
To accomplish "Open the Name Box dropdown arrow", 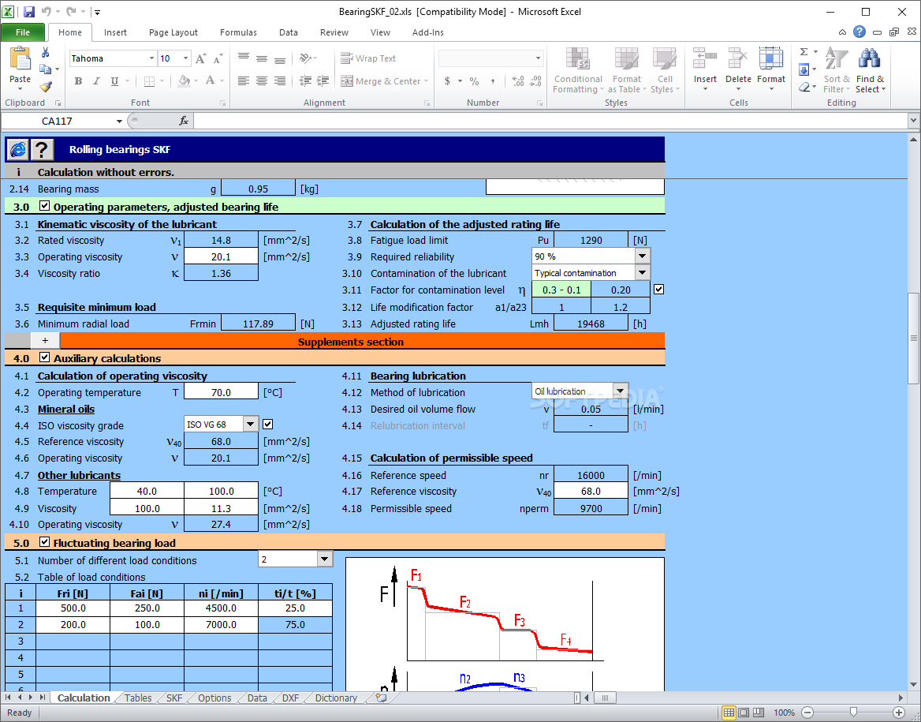I will tap(119, 121).
